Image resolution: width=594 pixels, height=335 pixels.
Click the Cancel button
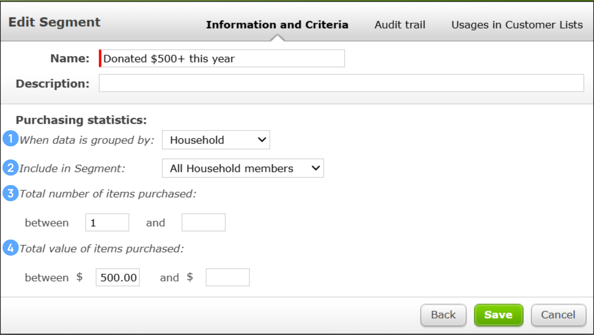[558, 315]
